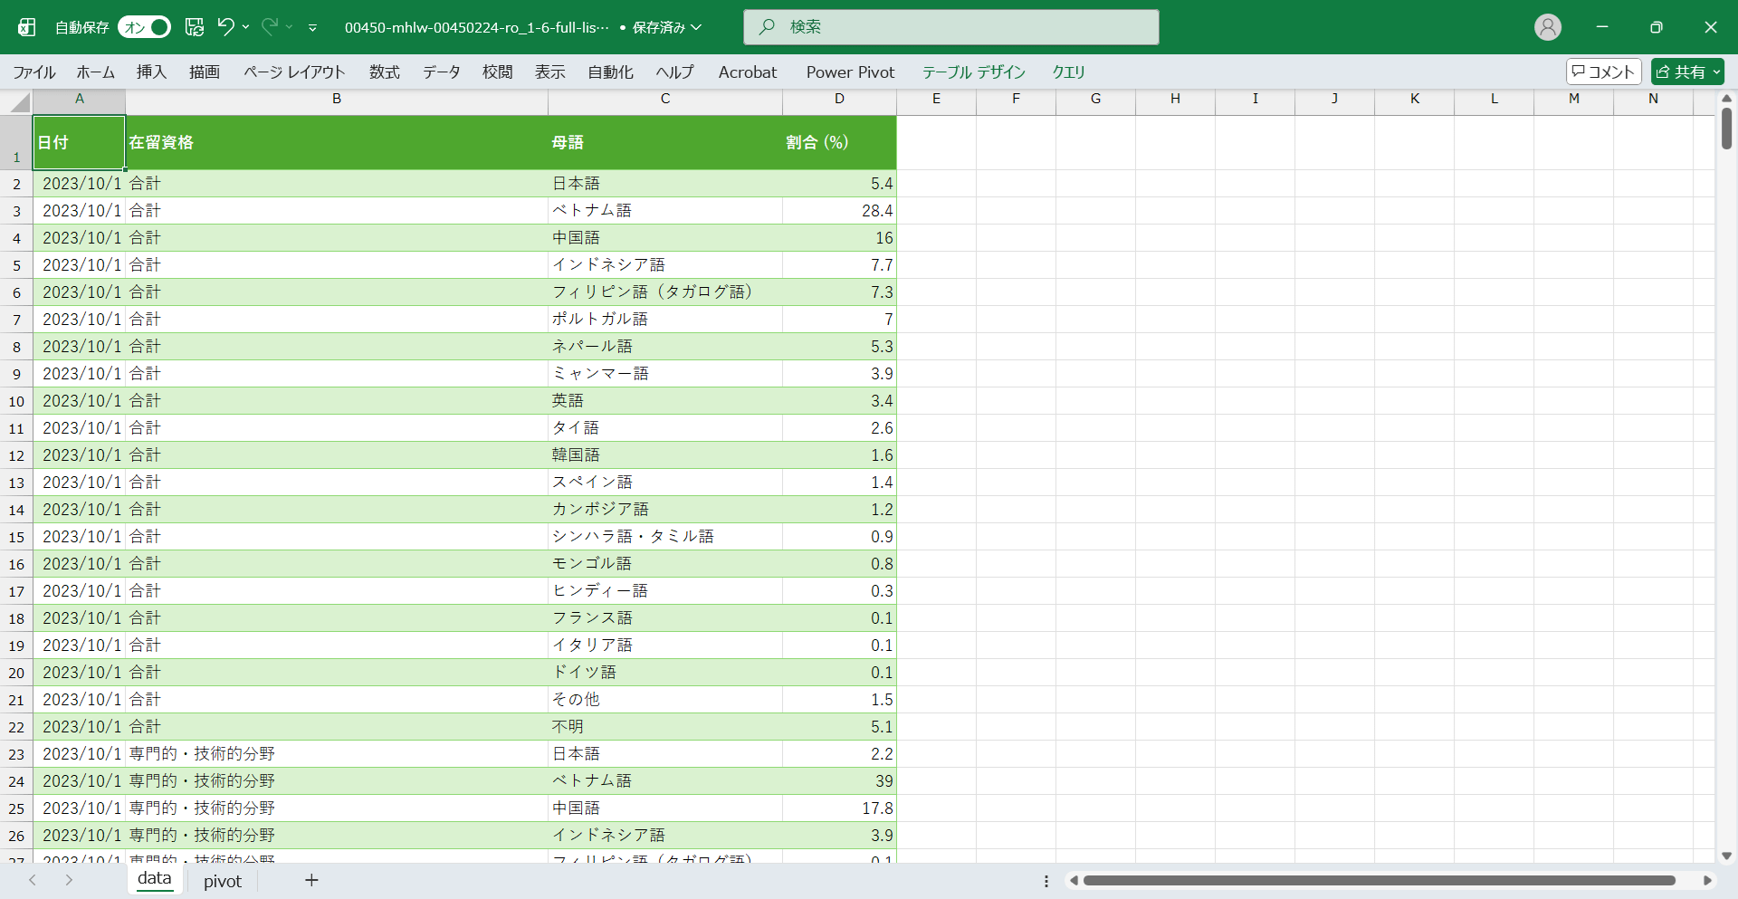Turn off the 自動保存 AutoSave toggle
Image resolution: width=1738 pixels, height=899 pixels.
(144, 27)
